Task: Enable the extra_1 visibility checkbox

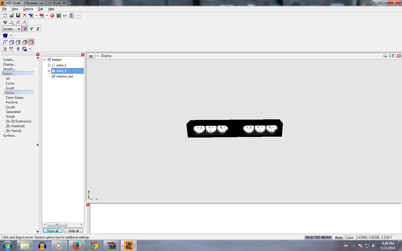Action: pos(54,65)
